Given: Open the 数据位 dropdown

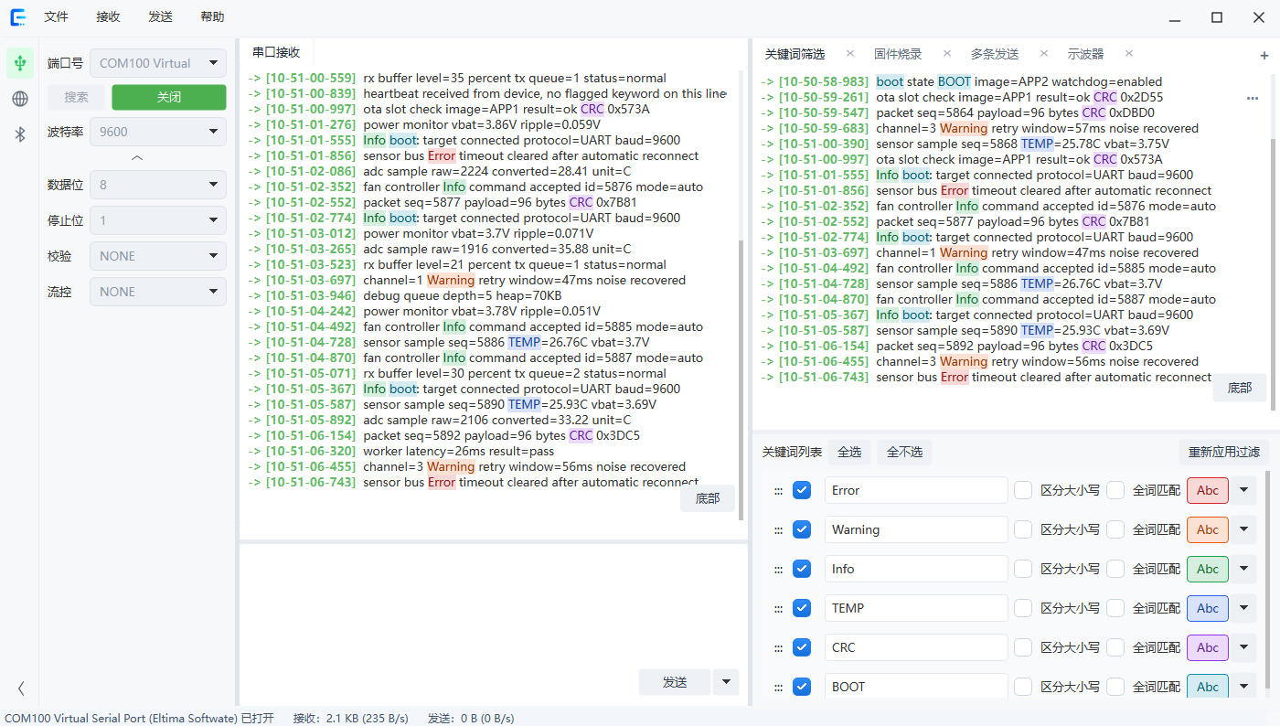Looking at the screenshot, I should coord(157,185).
